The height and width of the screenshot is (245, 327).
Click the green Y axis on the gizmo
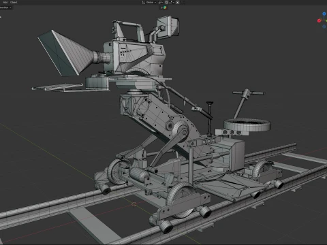(326, 20)
